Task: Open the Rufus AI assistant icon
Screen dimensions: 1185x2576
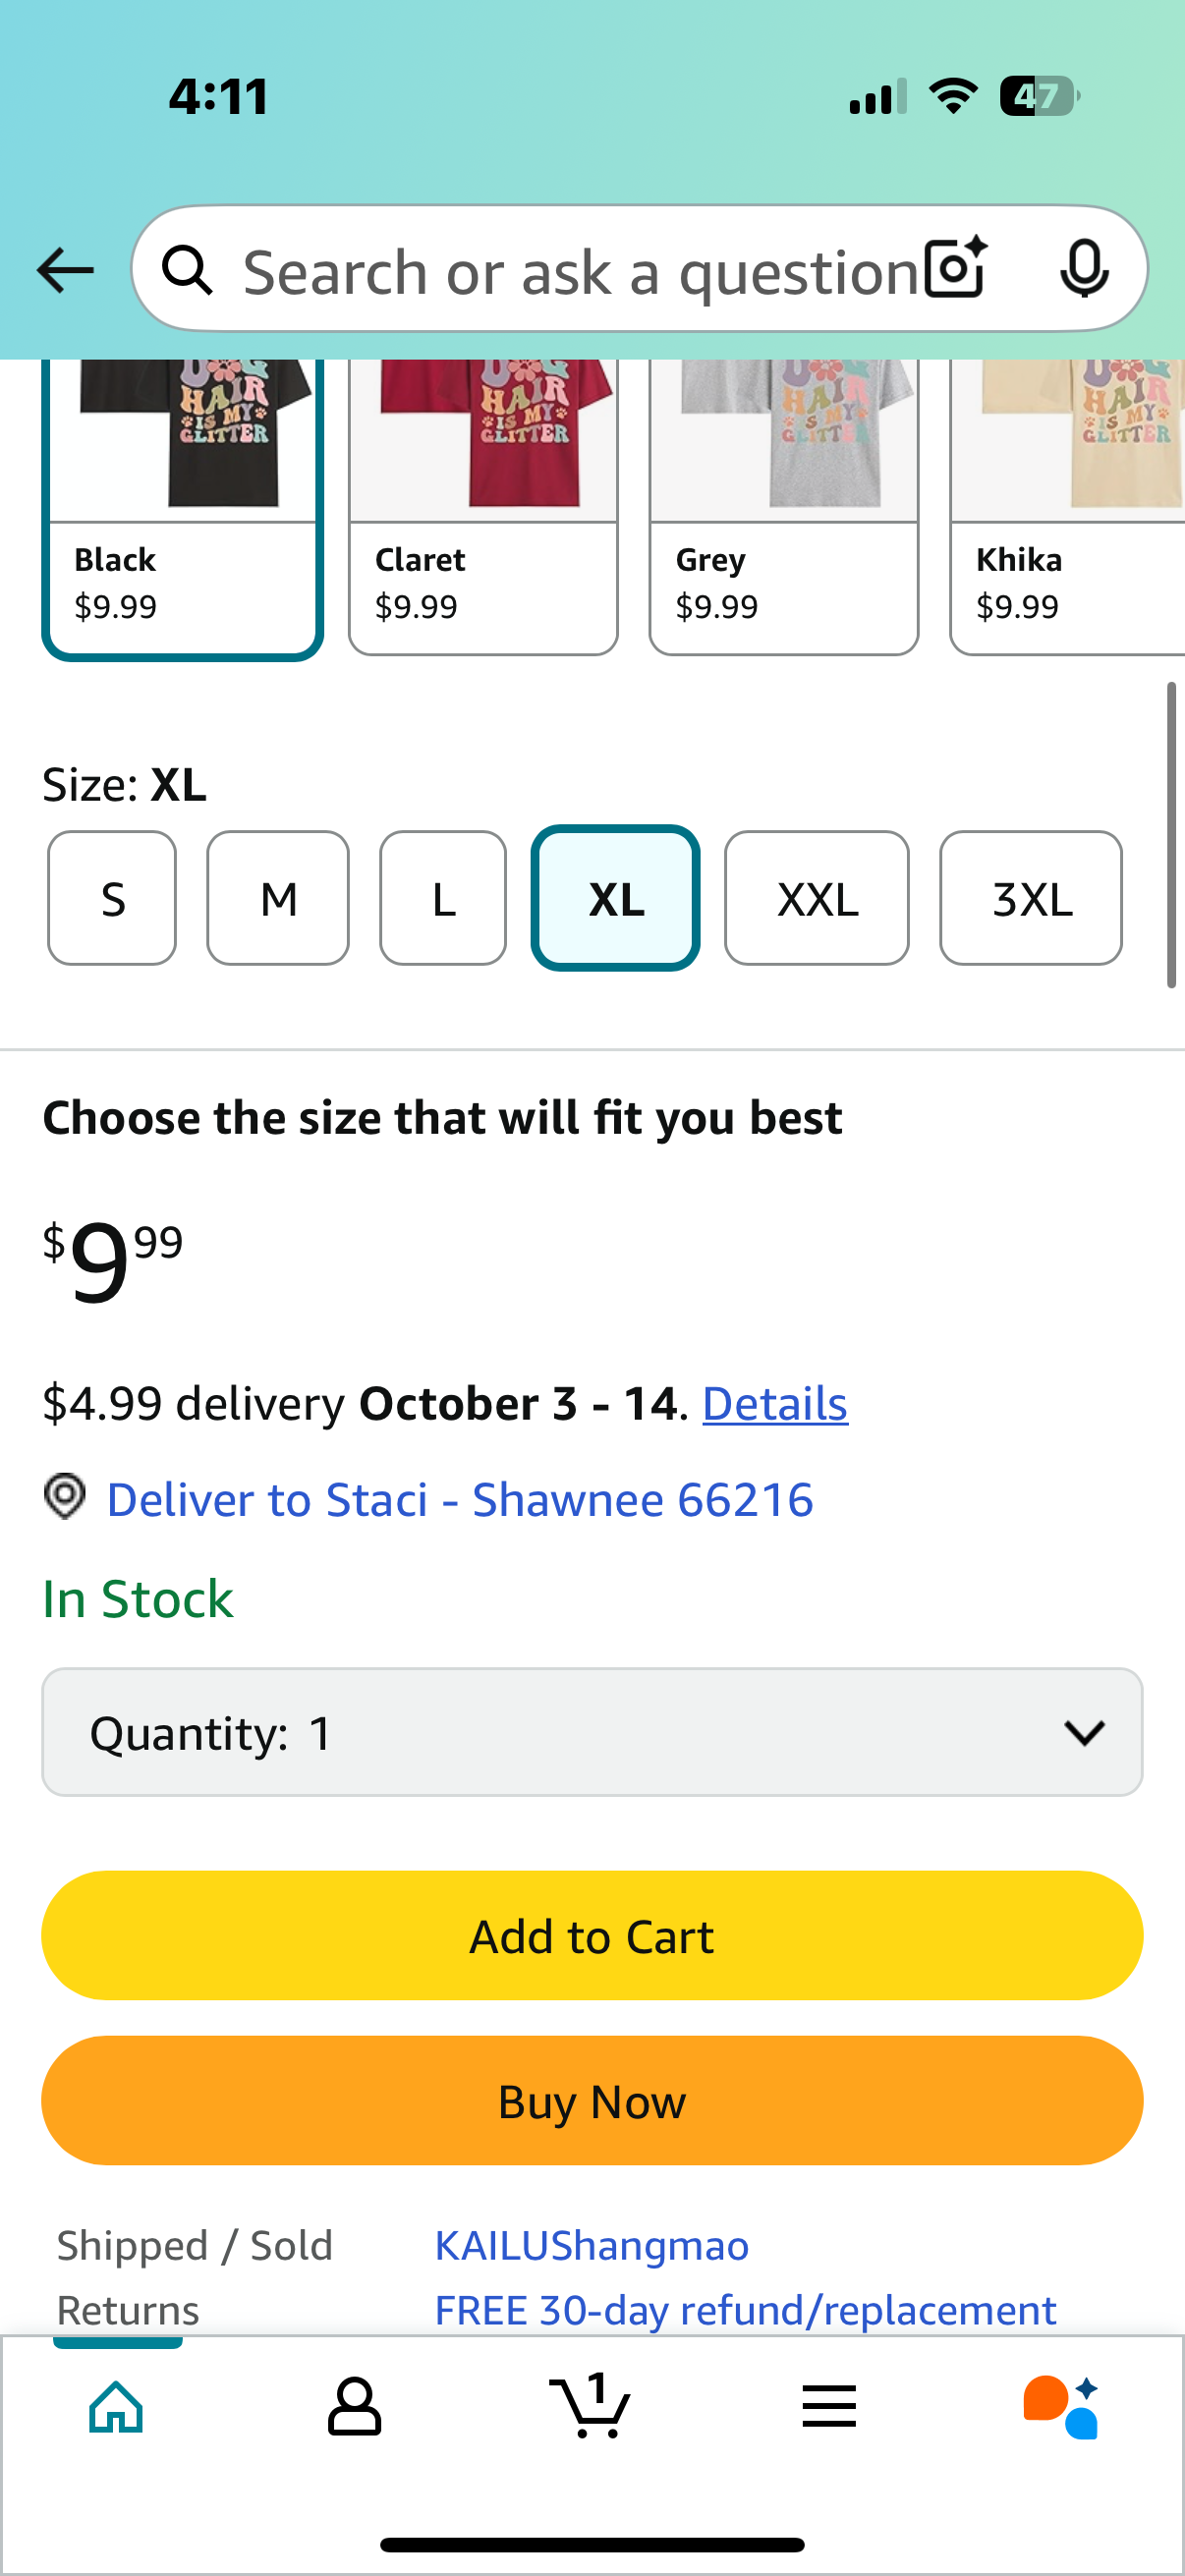Action: coord(1061,2406)
